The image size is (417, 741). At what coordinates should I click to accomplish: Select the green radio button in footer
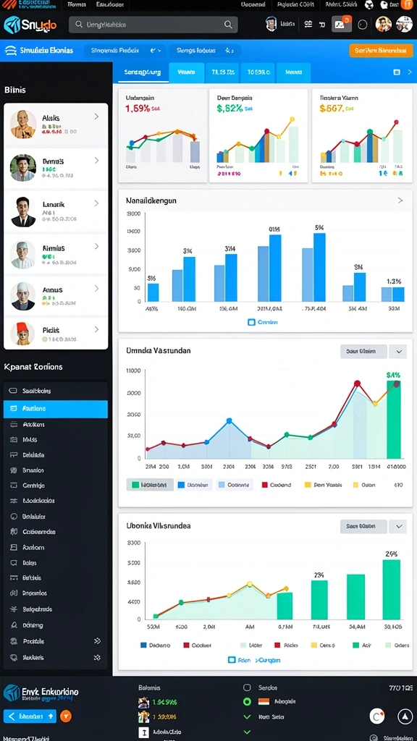[247, 702]
